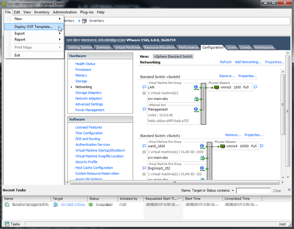Image resolution: width=294 pixels, height=229 pixels.
Task: Open the info bubble next to LAN
Action: click(x=144, y=87)
